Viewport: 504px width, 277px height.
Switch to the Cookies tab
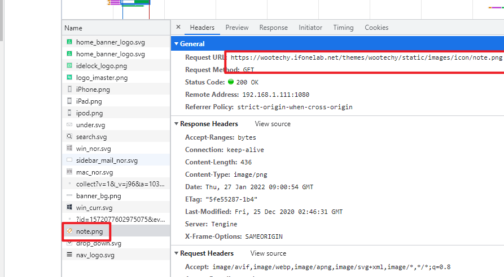pyautogui.click(x=376, y=28)
